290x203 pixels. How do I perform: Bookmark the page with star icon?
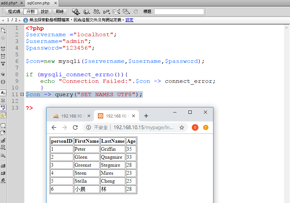[x=182, y=127]
